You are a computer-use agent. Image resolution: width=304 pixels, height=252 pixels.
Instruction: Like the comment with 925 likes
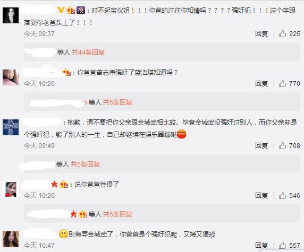(282, 33)
